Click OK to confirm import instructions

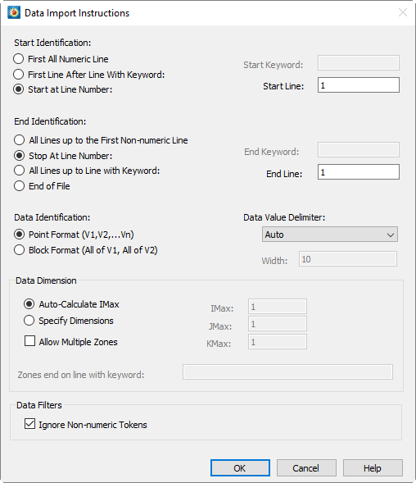240,468
